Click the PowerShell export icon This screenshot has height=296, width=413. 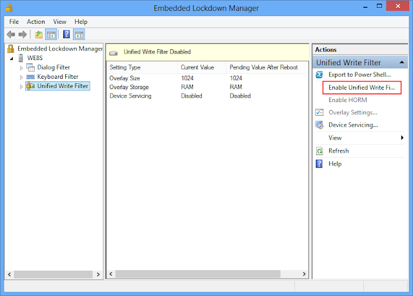click(319, 75)
